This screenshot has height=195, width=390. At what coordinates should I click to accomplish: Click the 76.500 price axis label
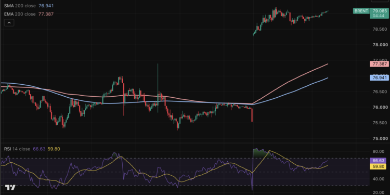380,92
